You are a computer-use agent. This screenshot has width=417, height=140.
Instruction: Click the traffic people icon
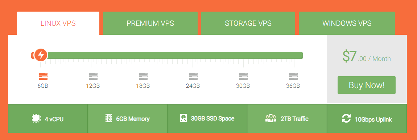271,118
